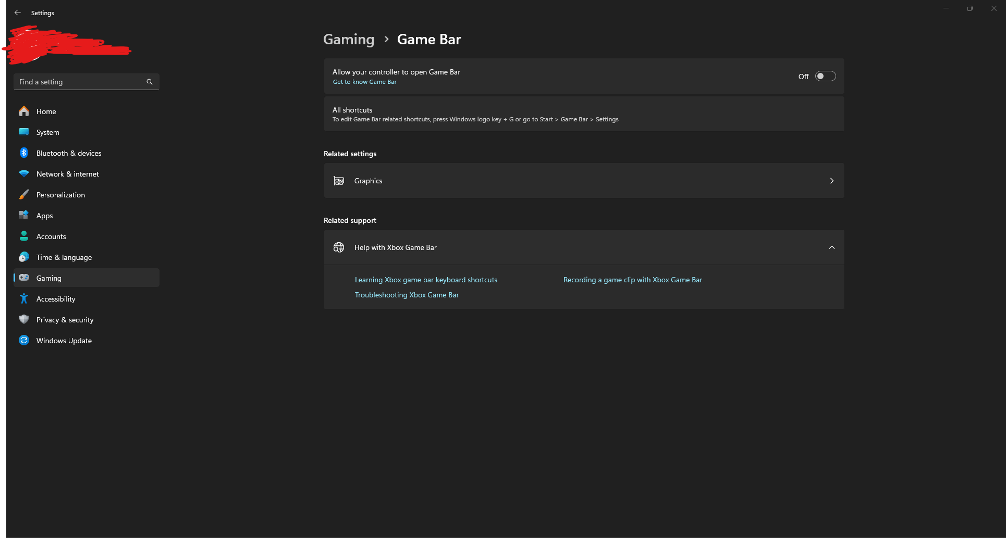Select Privacy & security in the sidebar
The width and height of the screenshot is (1006, 538).
click(87, 319)
